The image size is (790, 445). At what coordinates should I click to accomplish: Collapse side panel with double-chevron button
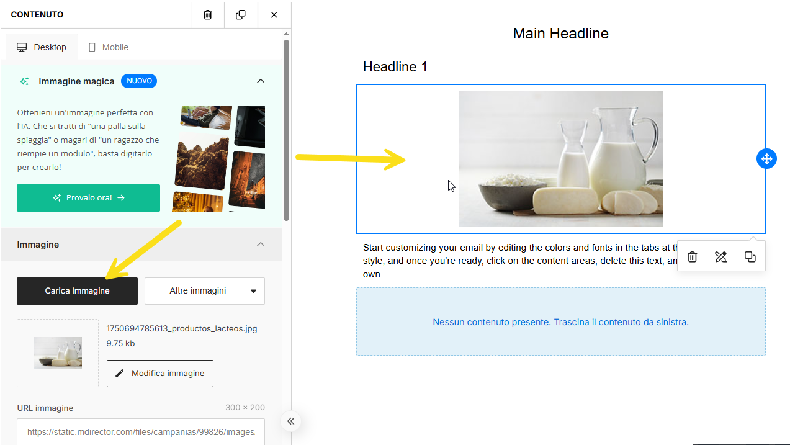pyautogui.click(x=290, y=421)
